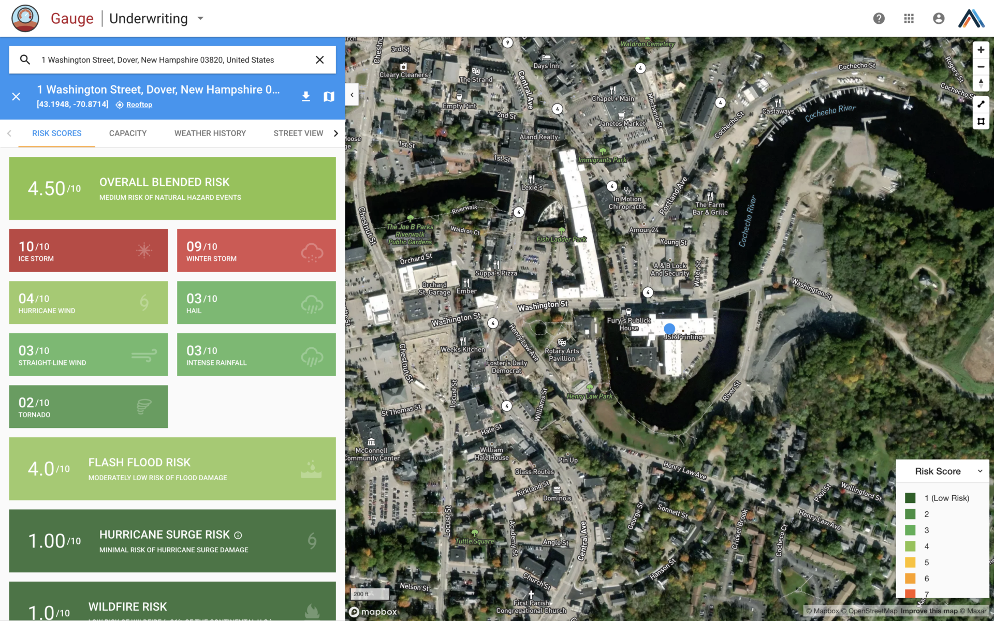The width and height of the screenshot is (994, 621).
Task: Open the apps grid icon
Action: 909,19
